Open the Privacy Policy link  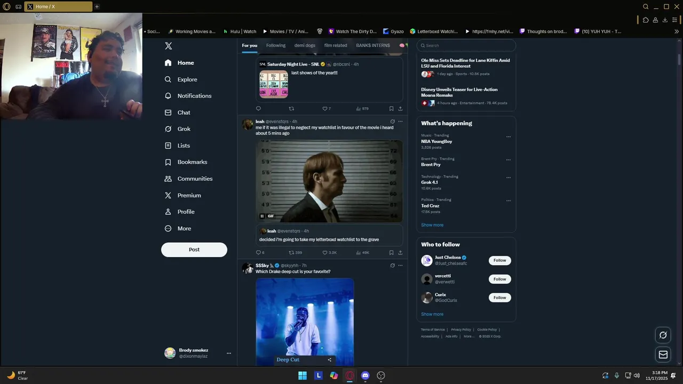pyautogui.click(x=461, y=330)
